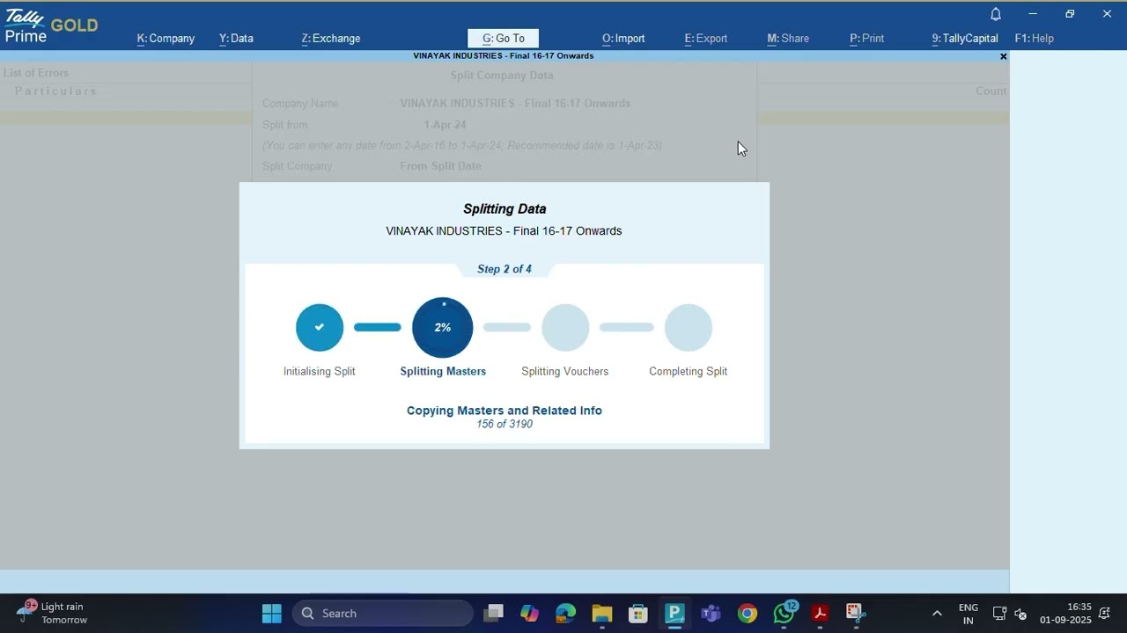Image resolution: width=1127 pixels, height=633 pixels.
Task: Click the Splitting Vouchers label
Action: (x=565, y=372)
